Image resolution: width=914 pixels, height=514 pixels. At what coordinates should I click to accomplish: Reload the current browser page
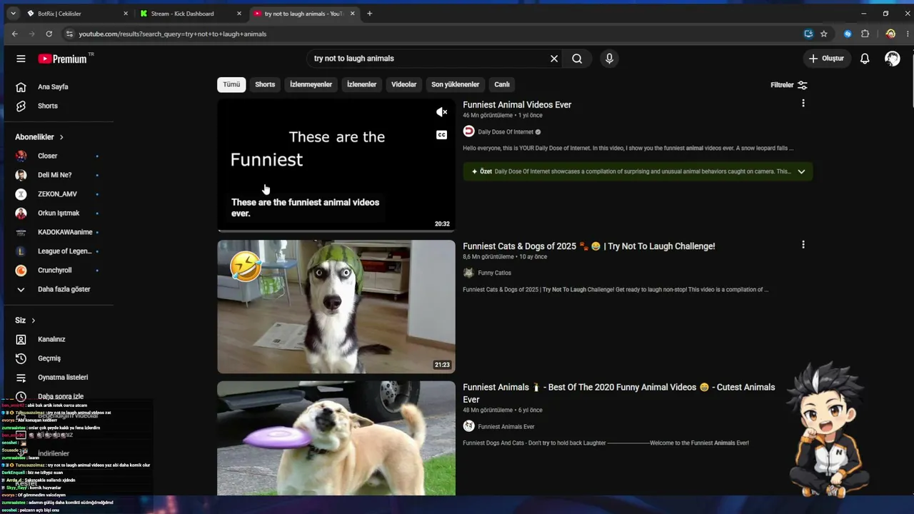pos(49,34)
